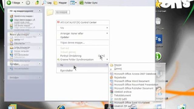This screenshot has height=109, width=194.
Task: Go up one folder level icon
Action: (x=37, y=3)
